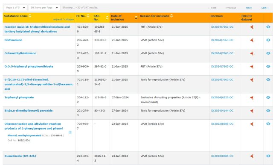Select CAS number 107-51-7

click(100, 53)
